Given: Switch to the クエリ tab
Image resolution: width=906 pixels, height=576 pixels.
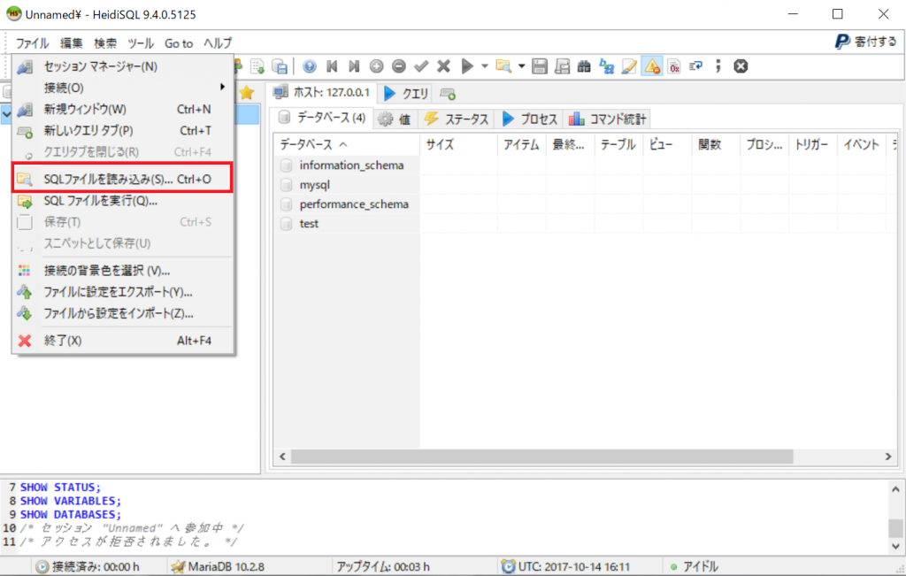Looking at the screenshot, I should click(x=407, y=93).
